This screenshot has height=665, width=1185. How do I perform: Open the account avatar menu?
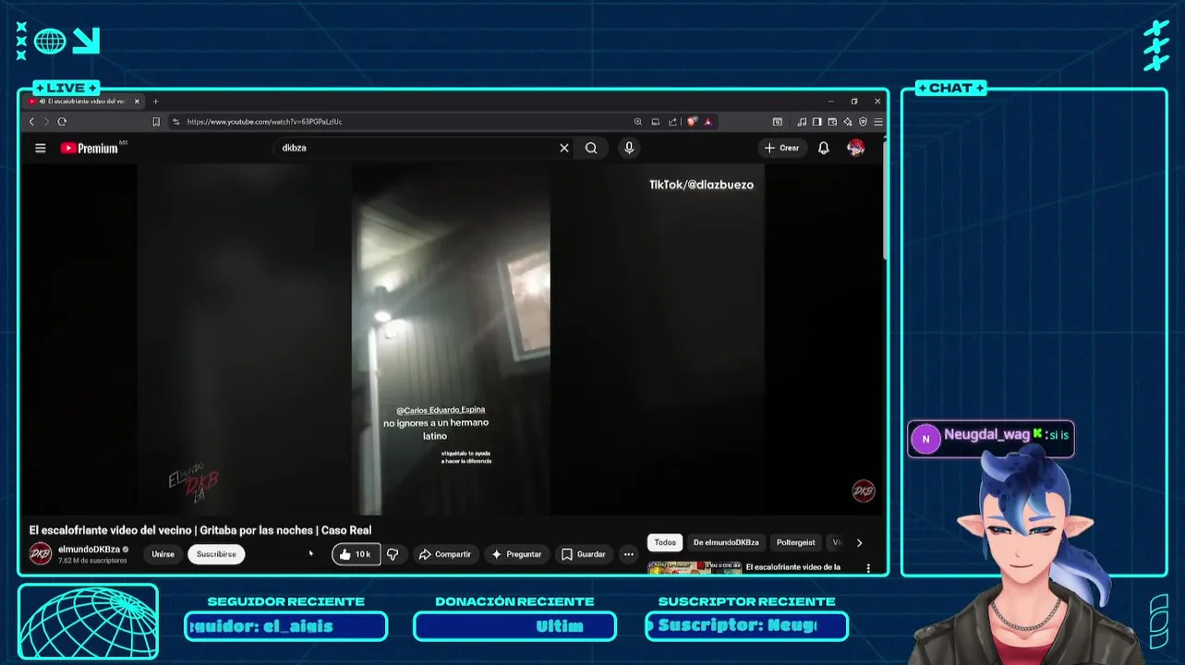856,148
